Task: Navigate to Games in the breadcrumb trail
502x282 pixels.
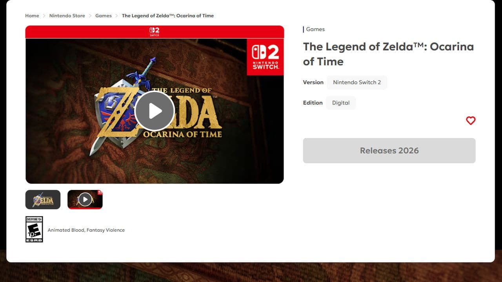Action: click(x=104, y=16)
